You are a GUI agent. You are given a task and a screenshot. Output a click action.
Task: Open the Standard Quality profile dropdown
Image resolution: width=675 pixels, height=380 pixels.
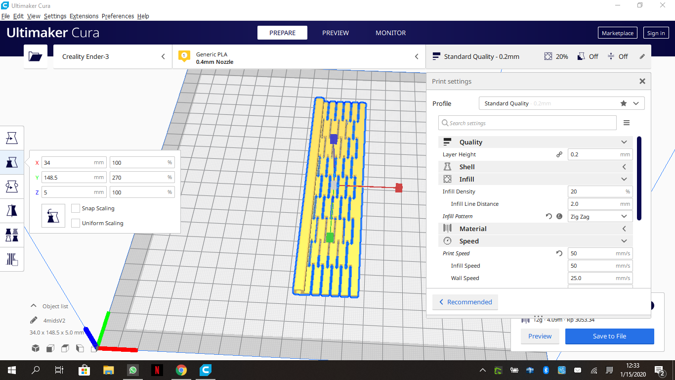562,103
